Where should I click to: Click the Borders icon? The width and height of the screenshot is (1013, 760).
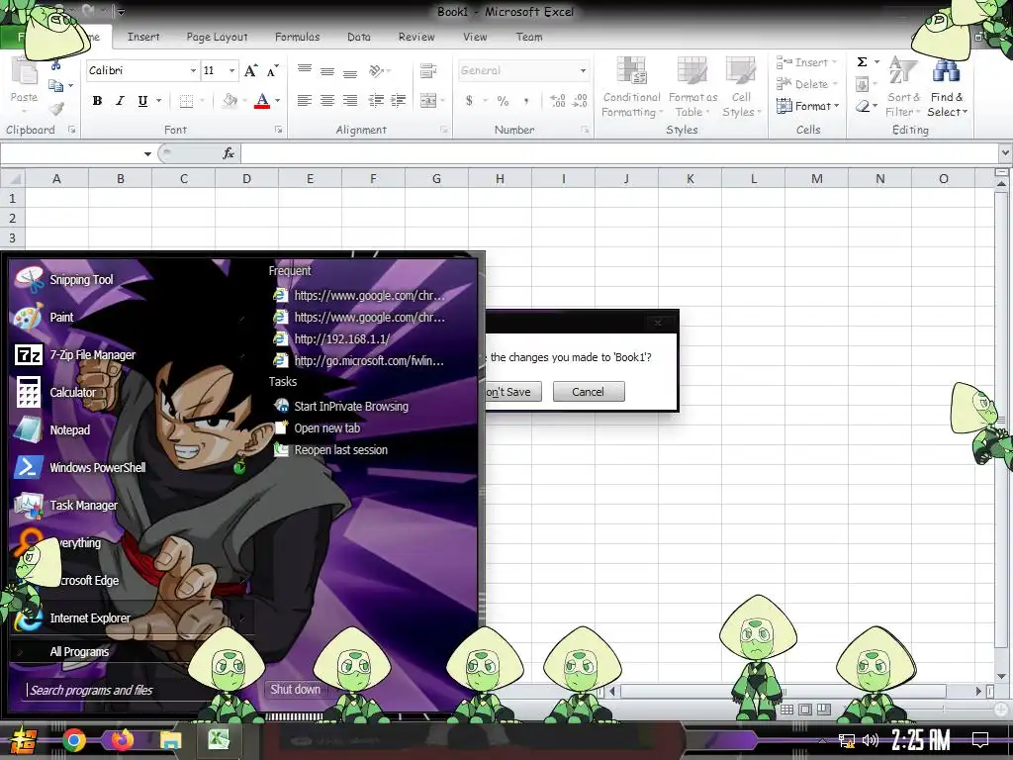(186, 101)
